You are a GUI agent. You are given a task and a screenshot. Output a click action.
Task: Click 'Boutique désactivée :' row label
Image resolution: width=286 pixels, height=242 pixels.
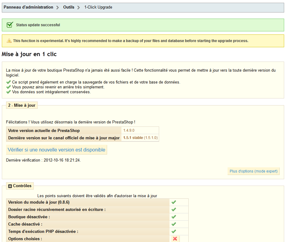(x=29, y=217)
